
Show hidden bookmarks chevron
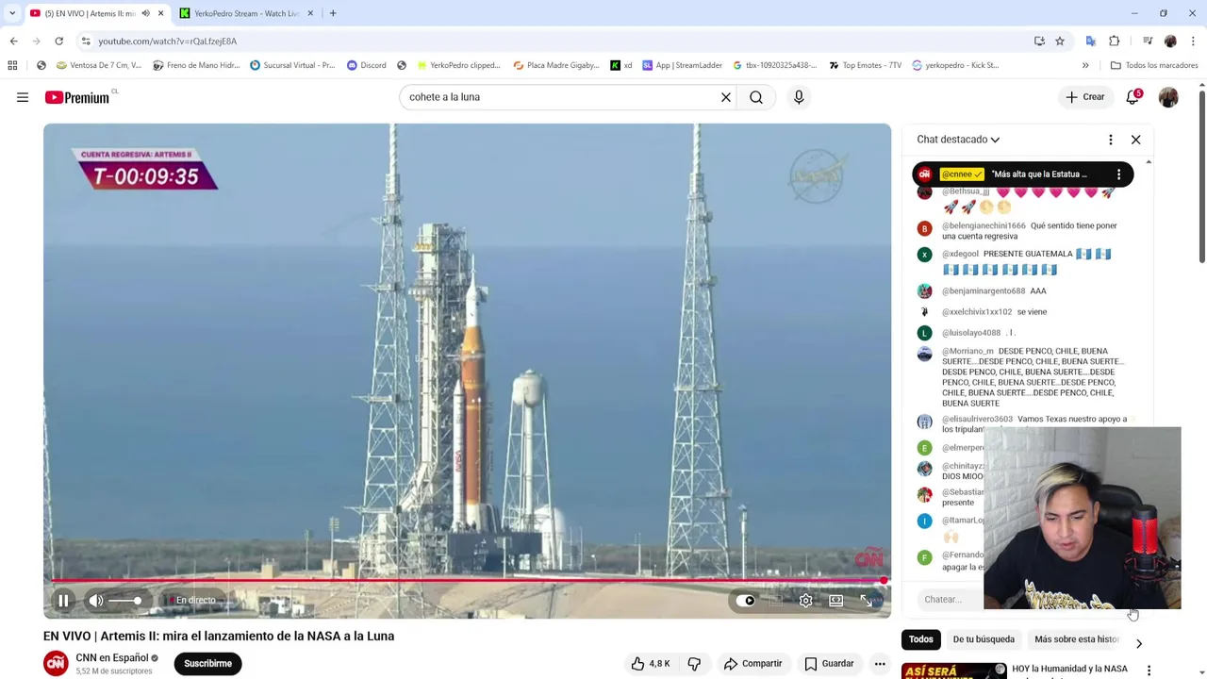pyautogui.click(x=1085, y=65)
